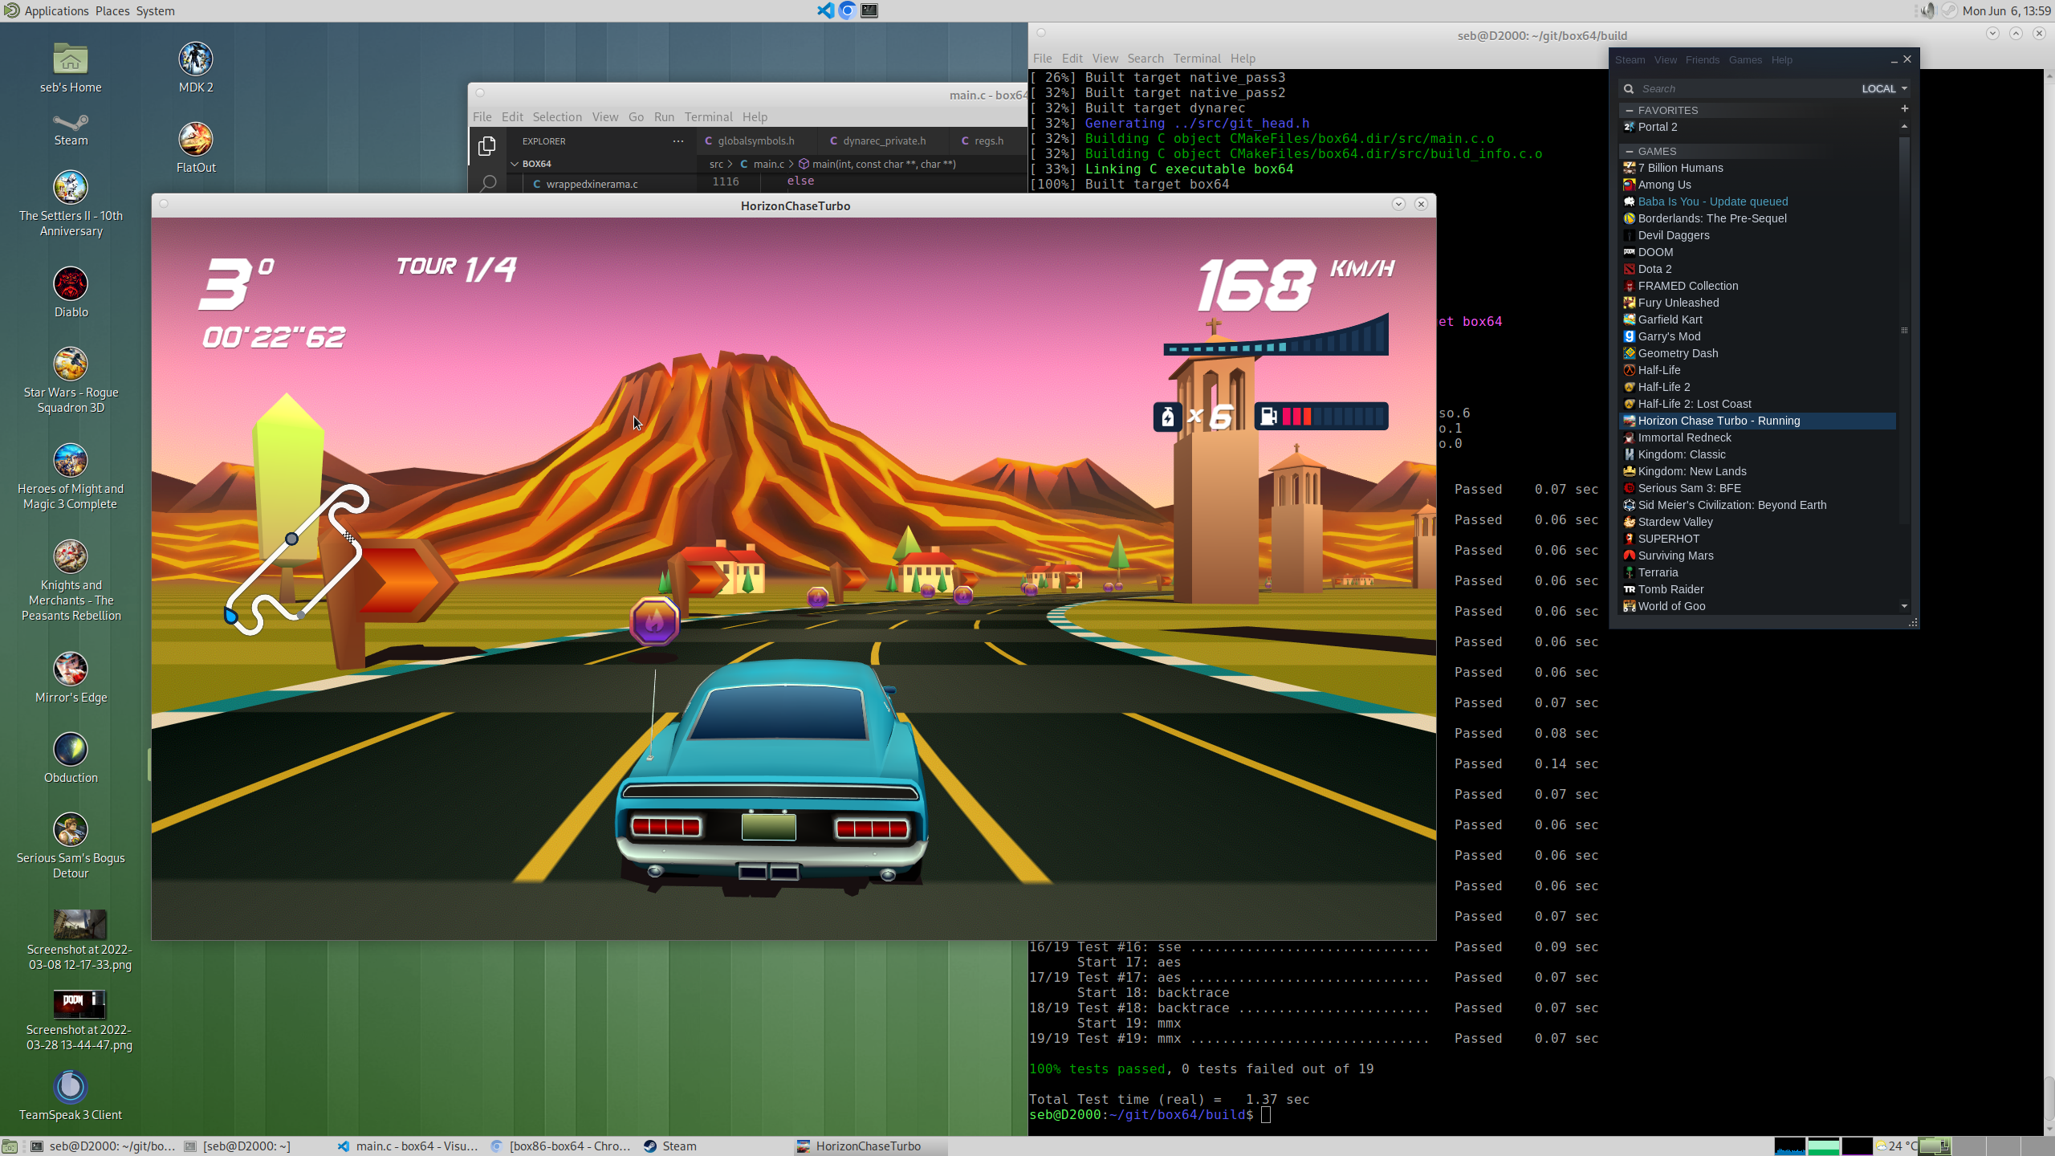Select Geometry Dash in game list
The image size is (2055, 1156).
[x=1758, y=353]
